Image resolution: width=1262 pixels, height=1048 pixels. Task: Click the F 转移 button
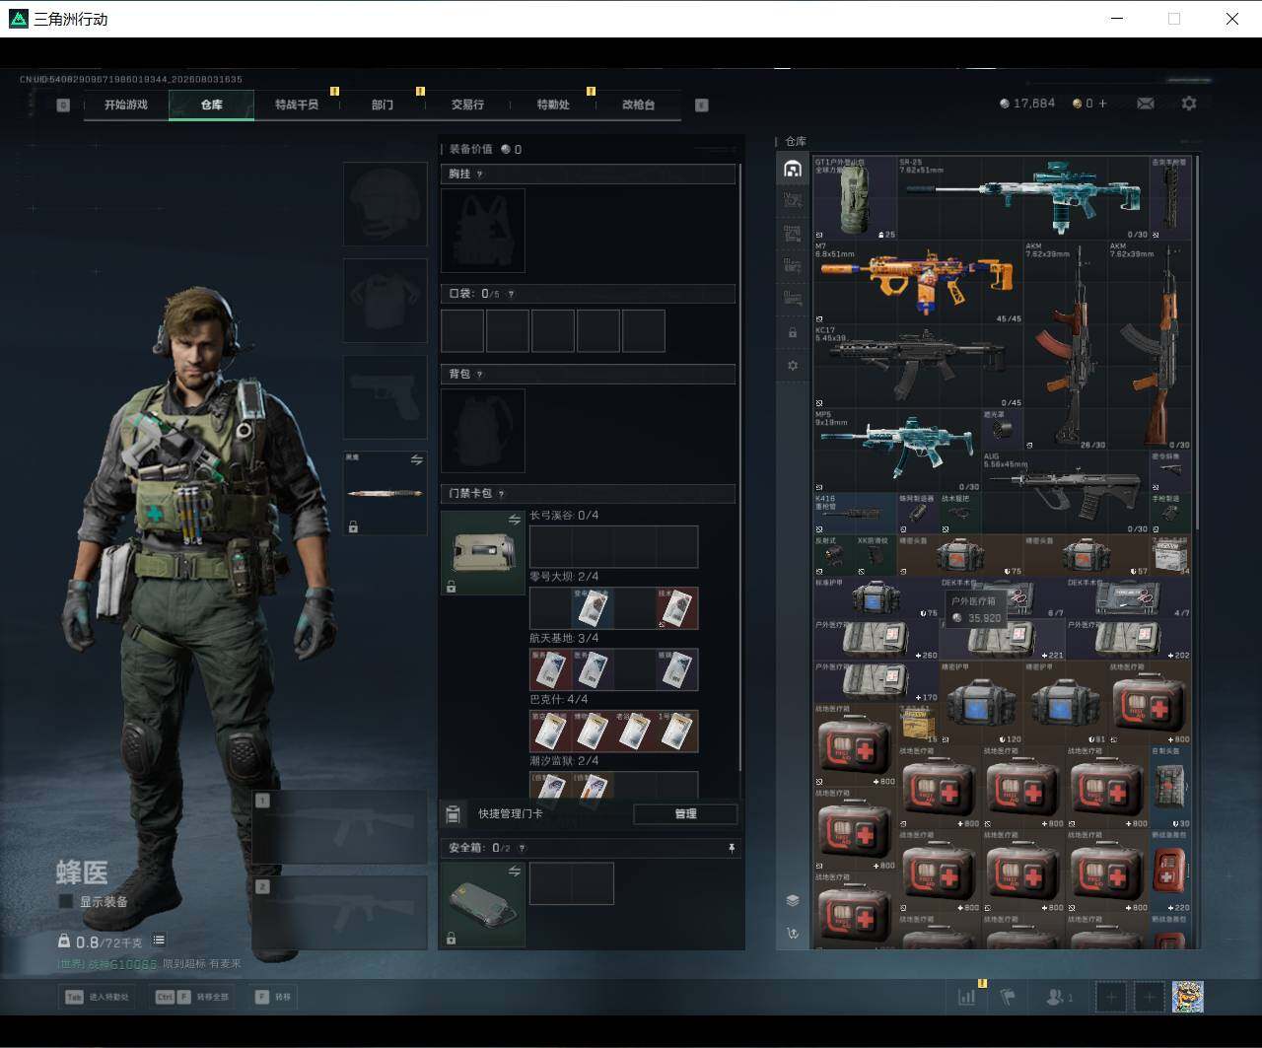coord(273,997)
